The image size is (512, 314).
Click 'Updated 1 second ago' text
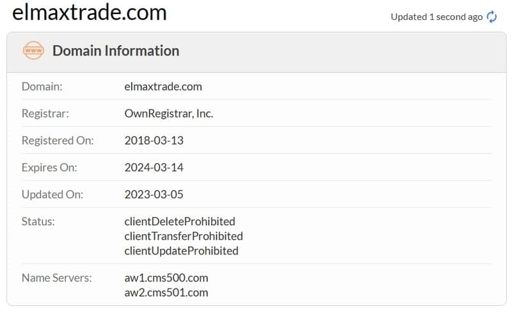tap(436, 17)
